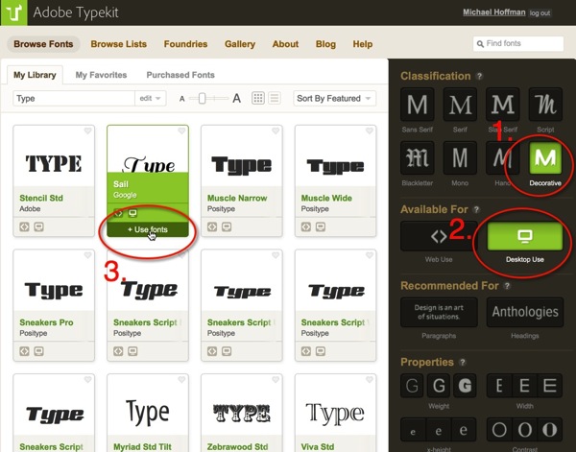
Task: Toggle the Decorative classification filter
Action: point(545,158)
